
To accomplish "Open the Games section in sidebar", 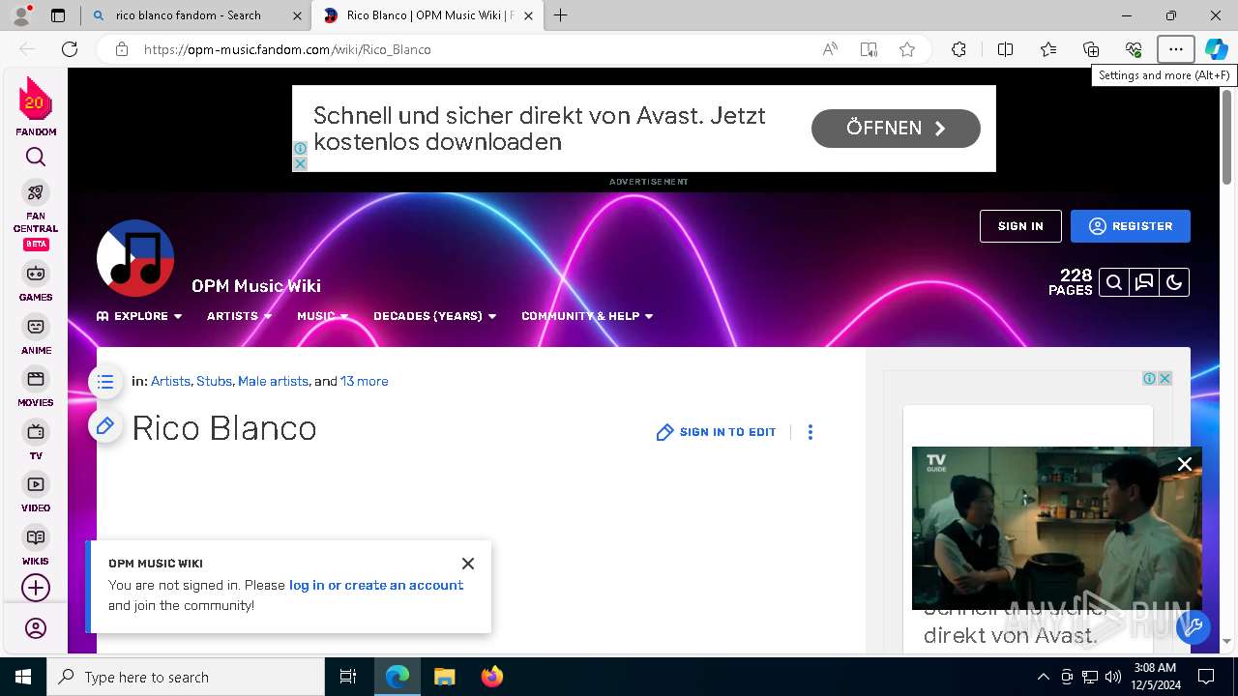I will [x=36, y=282].
